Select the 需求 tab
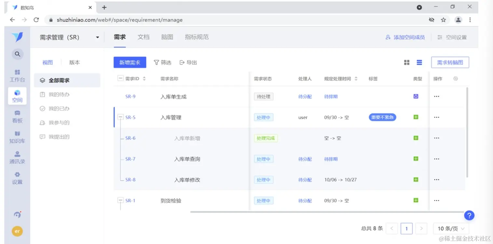The image size is (493, 244). point(120,37)
